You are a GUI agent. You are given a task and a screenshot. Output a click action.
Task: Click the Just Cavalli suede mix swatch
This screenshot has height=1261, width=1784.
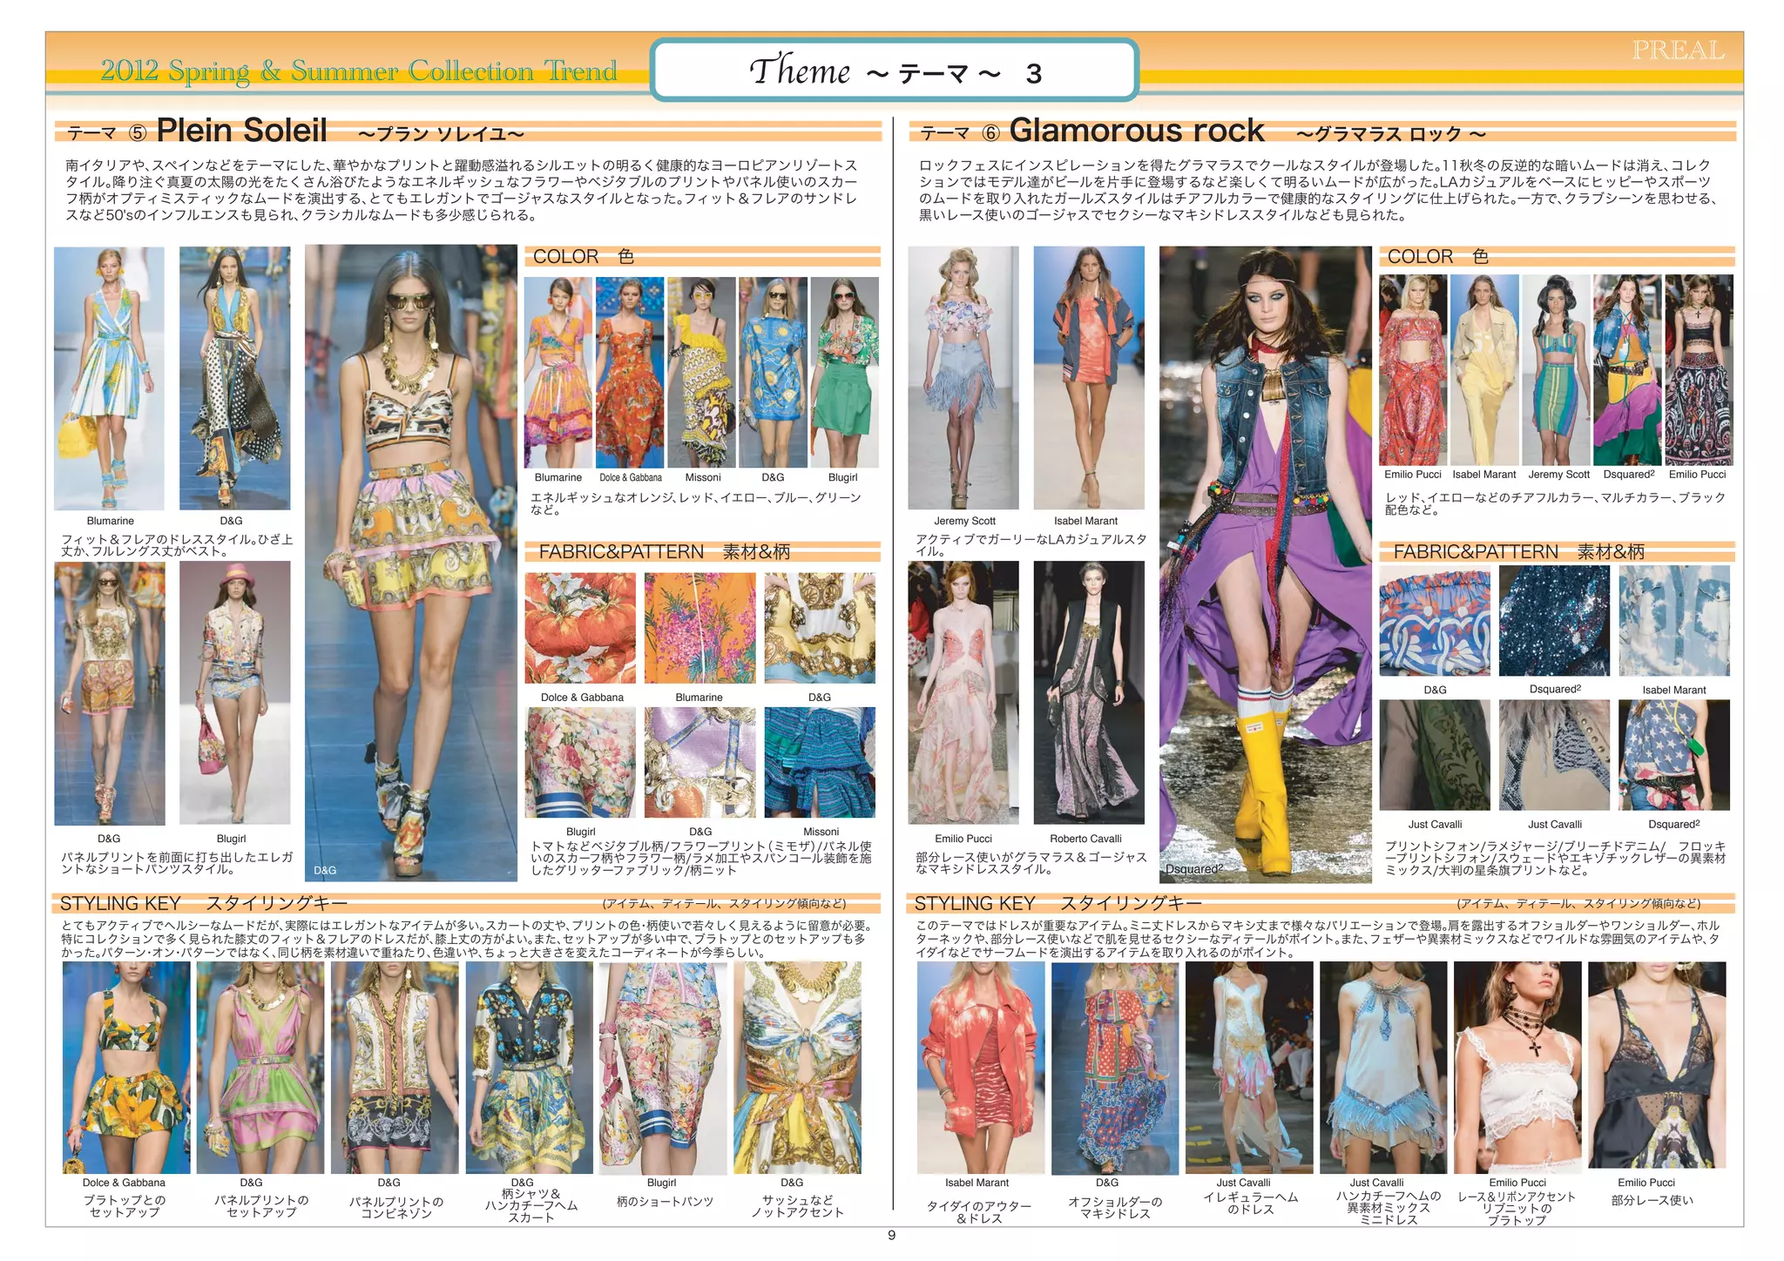pyautogui.click(x=1554, y=755)
